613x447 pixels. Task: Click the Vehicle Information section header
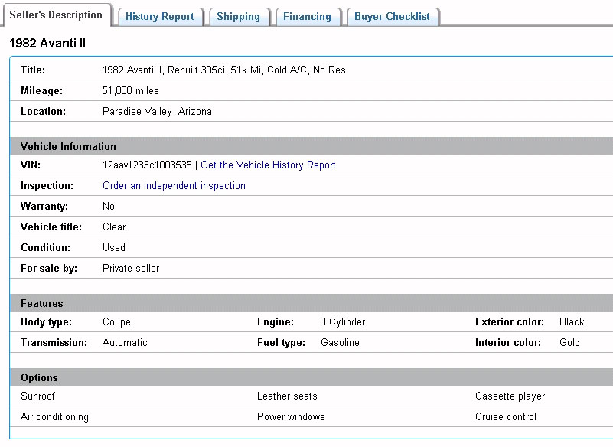(x=69, y=146)
